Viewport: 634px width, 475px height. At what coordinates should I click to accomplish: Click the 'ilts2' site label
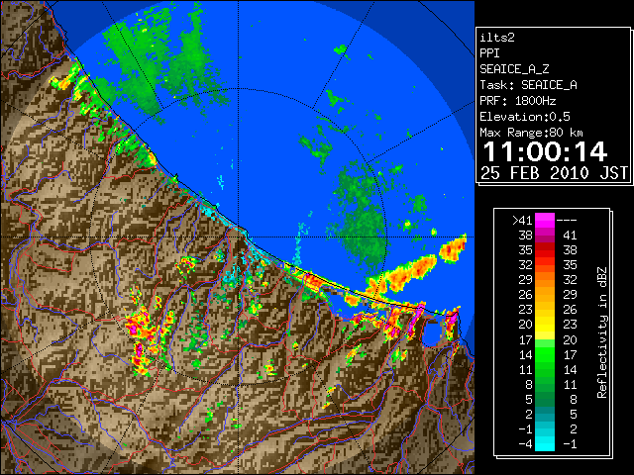(x=497, y=38)
